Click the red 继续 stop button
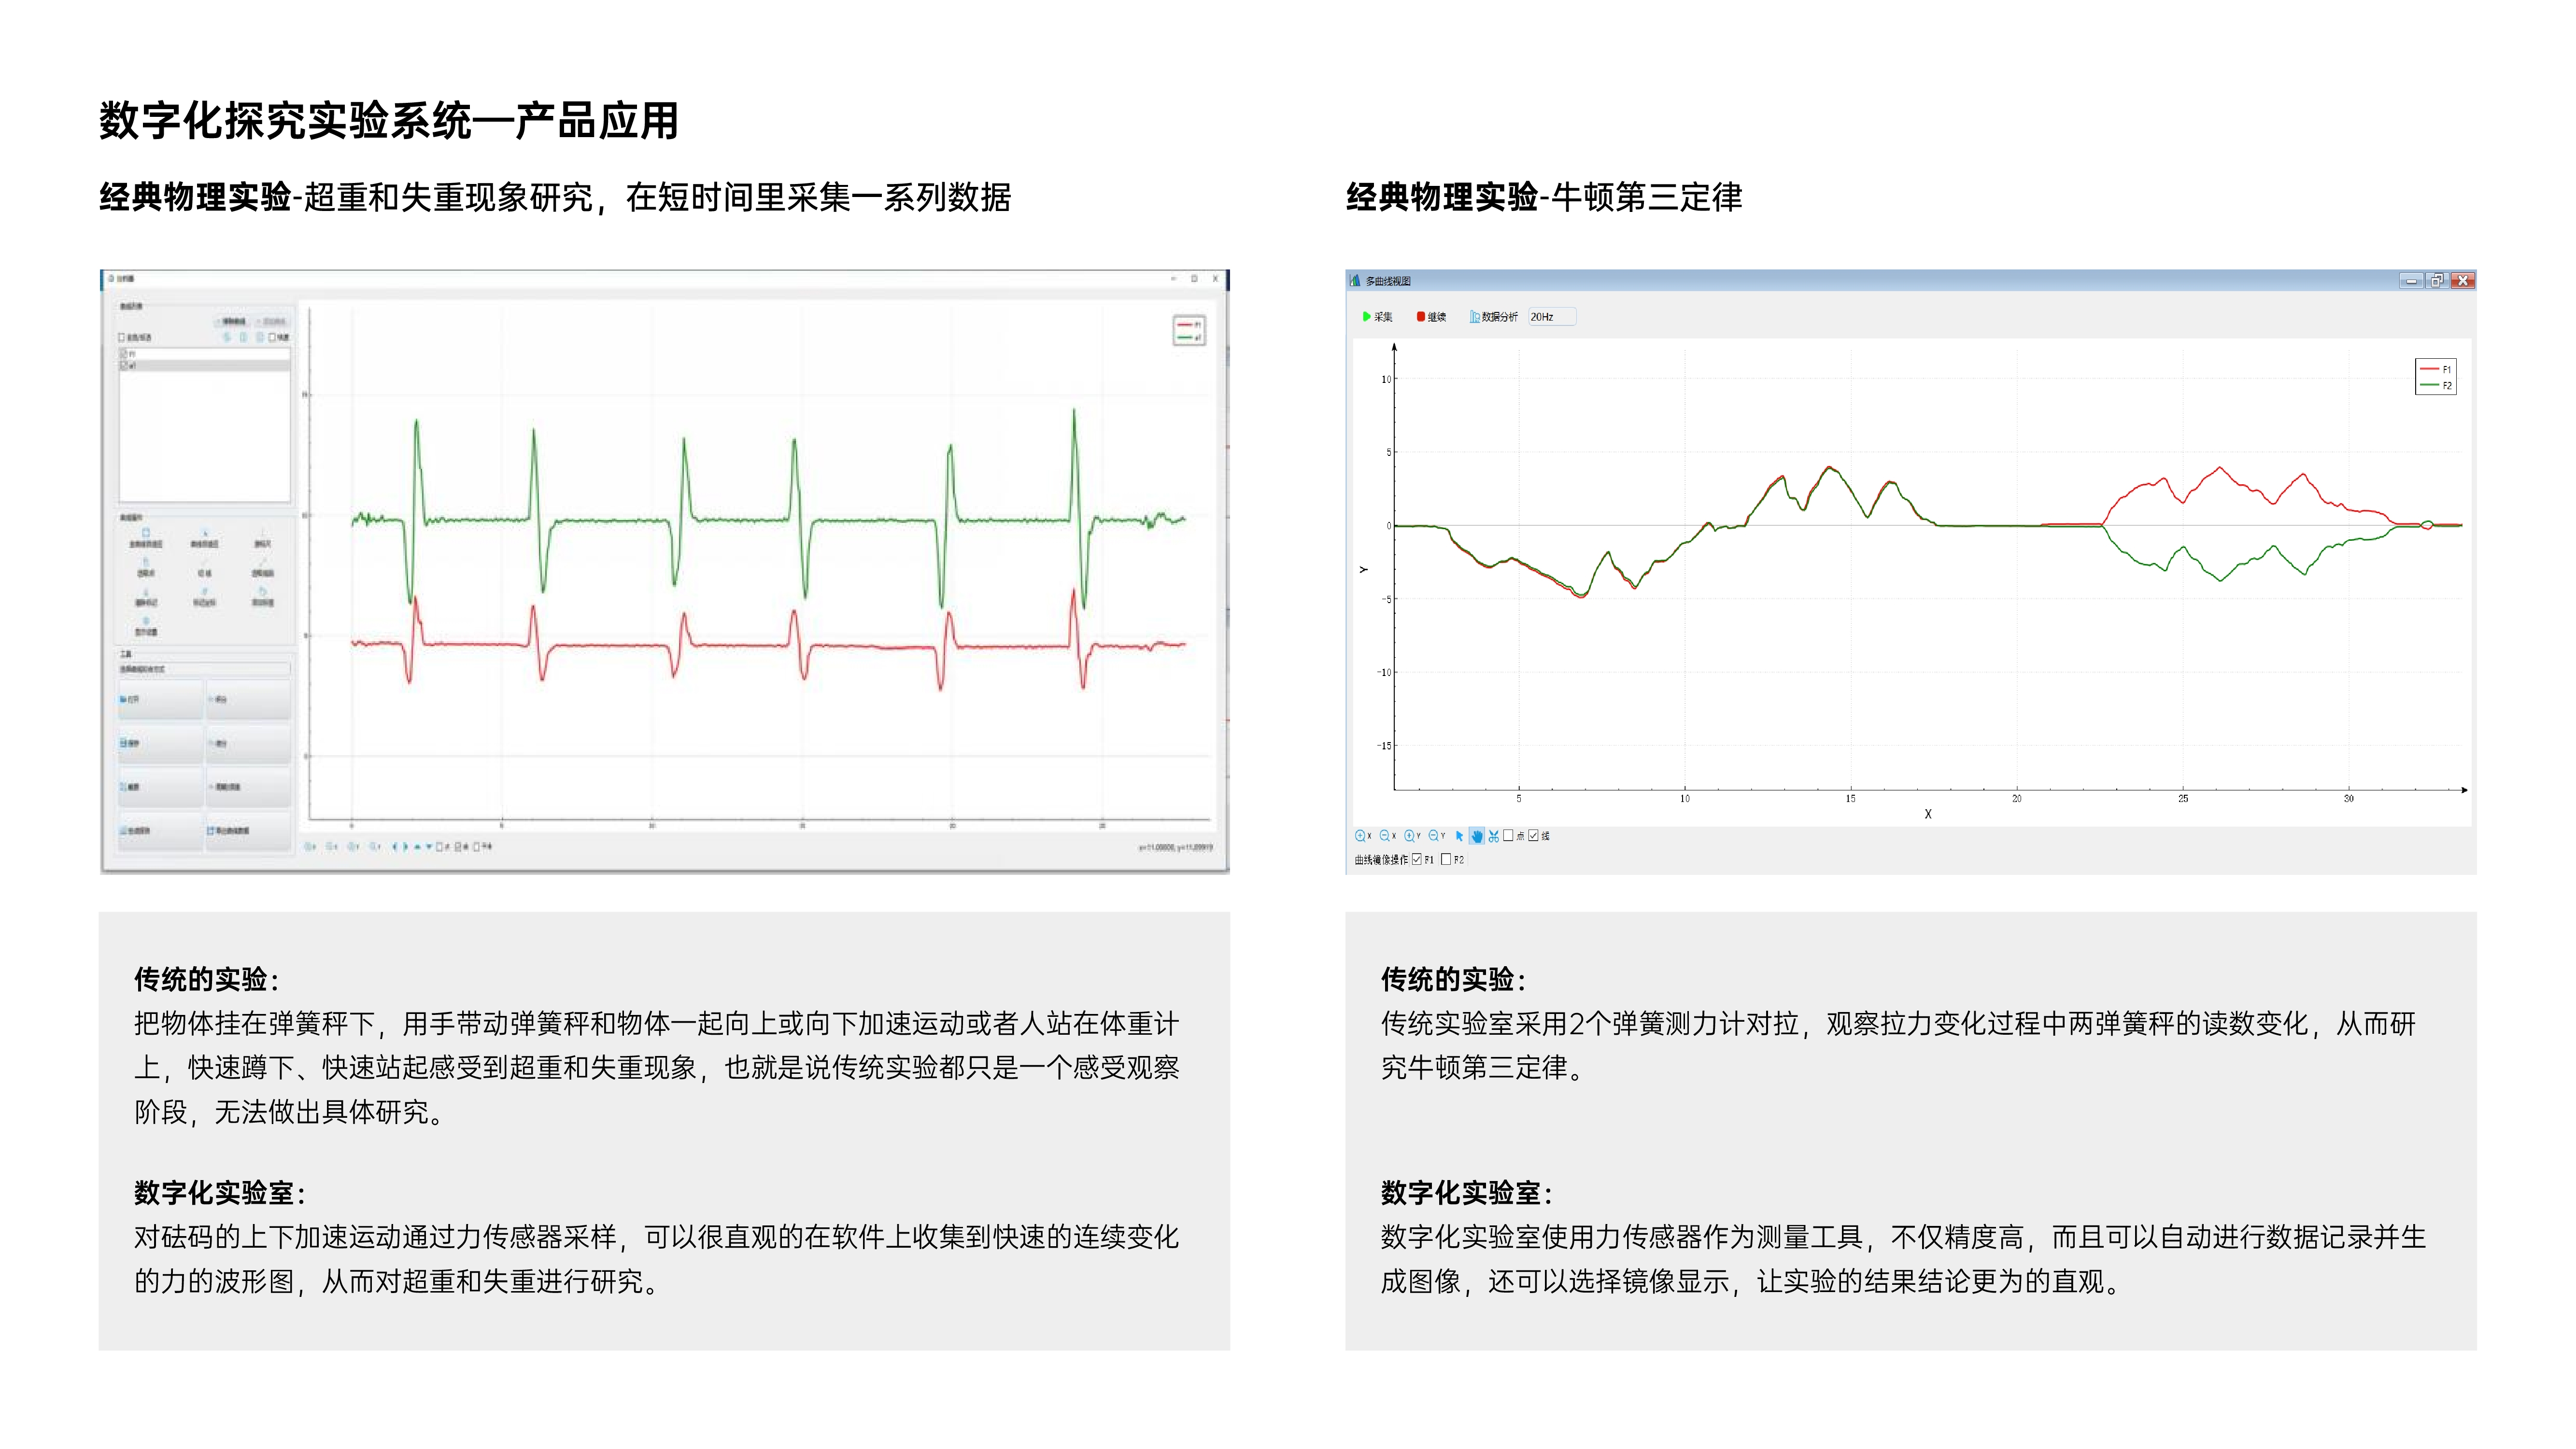 point(1421,317)
